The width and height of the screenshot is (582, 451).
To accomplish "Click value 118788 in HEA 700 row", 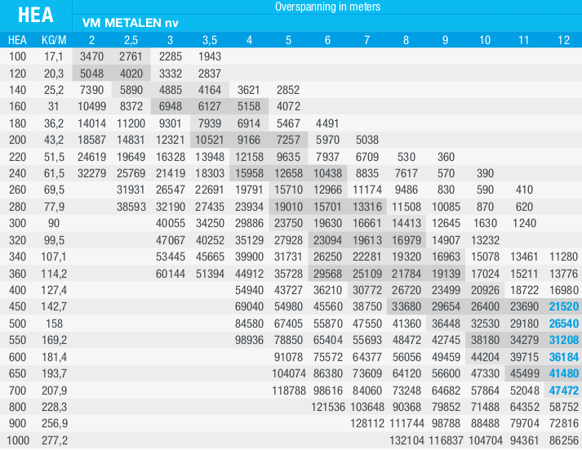I will [288, 391].
